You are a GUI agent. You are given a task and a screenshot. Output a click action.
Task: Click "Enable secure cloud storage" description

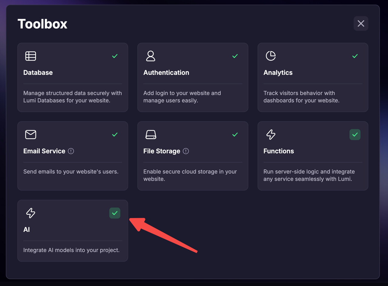190,175
